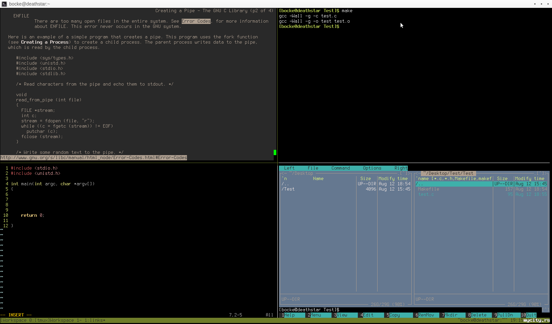Click the green scroll indicator in links pane
Viewport: 552px width, 324px height.
click(275, 152)
